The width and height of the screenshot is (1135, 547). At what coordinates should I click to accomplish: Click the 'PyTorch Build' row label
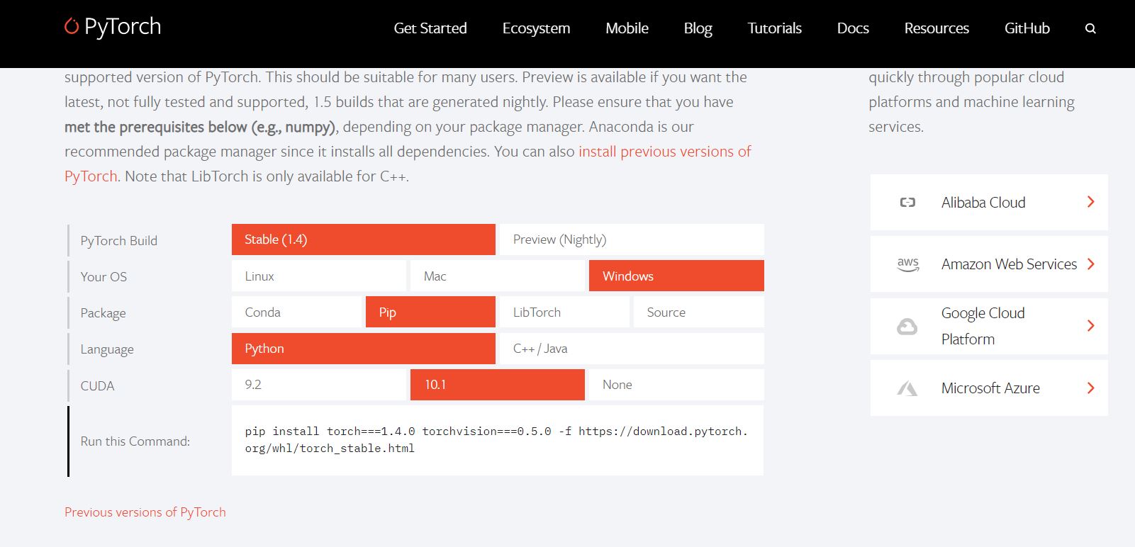[x=119, y=241]
